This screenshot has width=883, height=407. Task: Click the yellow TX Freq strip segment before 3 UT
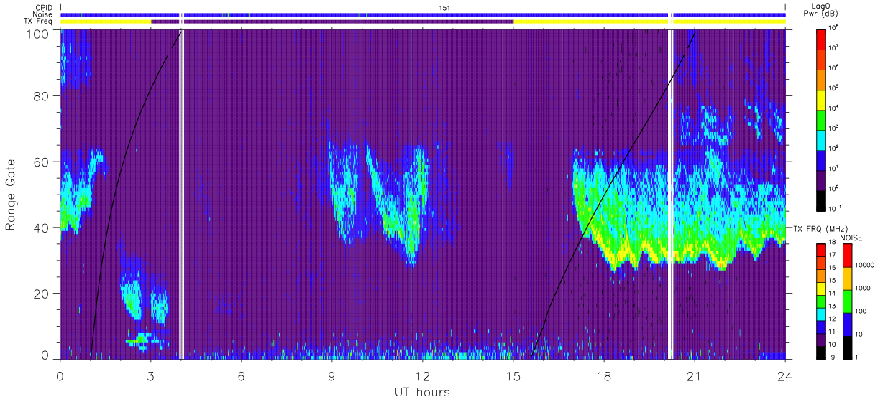click(x=106, y=22)
